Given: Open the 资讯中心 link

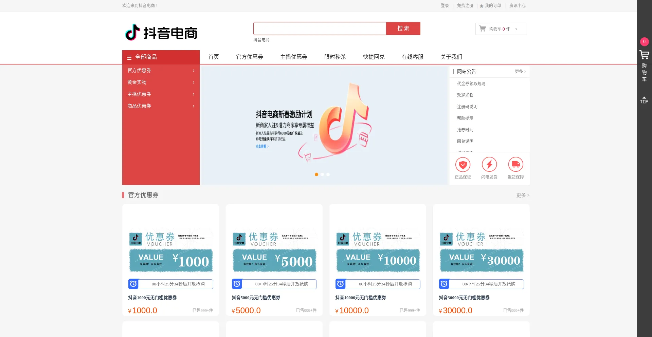Looking at the screenshot, I should point(517,6).
